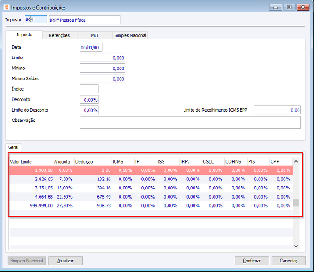Click the PIS column header
The image size is (314, 272).
click(258, 161)
